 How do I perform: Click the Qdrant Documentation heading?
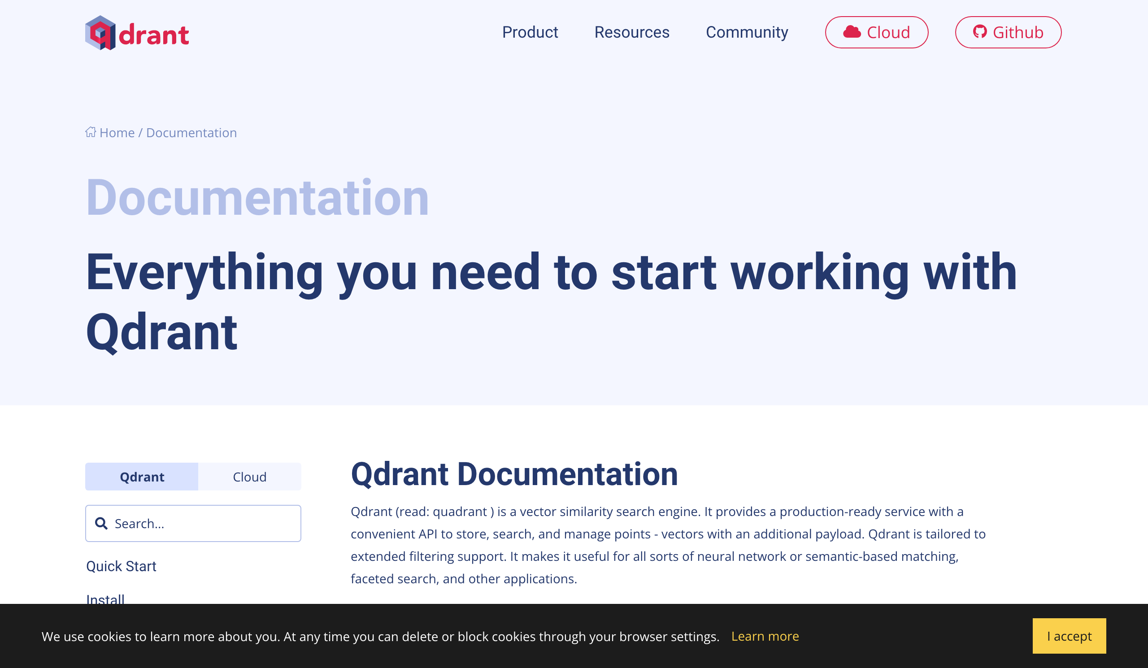point(514,474)
